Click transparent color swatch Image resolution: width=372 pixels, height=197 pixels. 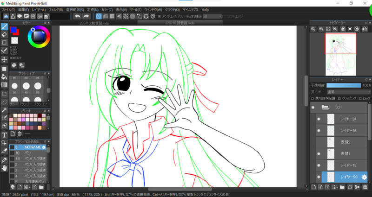pyautogui.click(x=14, y=40)
